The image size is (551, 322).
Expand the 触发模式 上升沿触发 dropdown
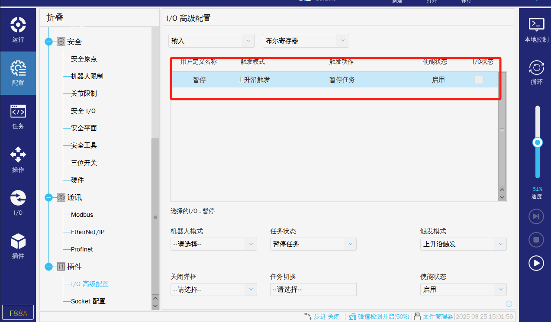tap(463, 244)
